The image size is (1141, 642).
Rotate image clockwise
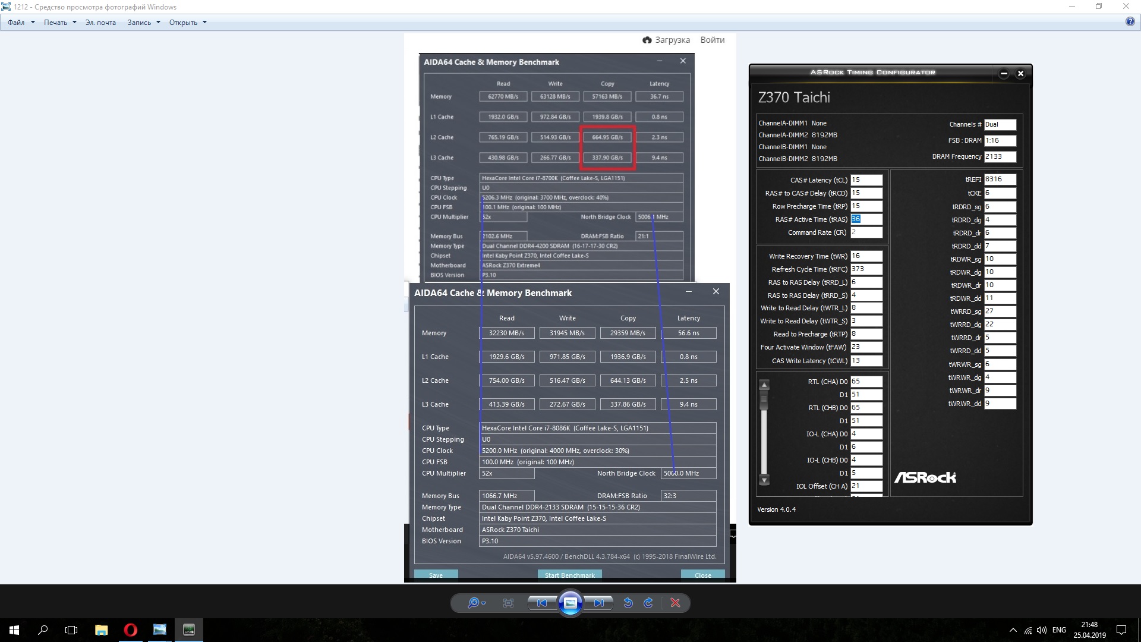648,603
